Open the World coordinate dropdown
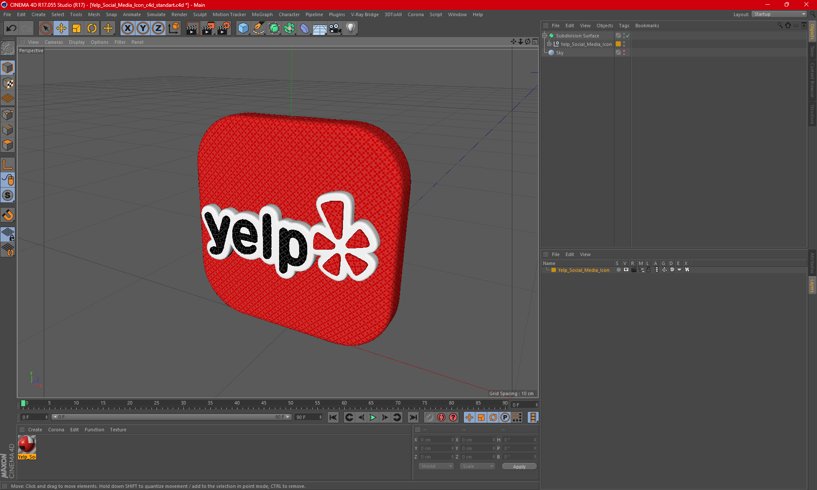The width and height of the screenshot is (817, 490). [x=436, y=466]
